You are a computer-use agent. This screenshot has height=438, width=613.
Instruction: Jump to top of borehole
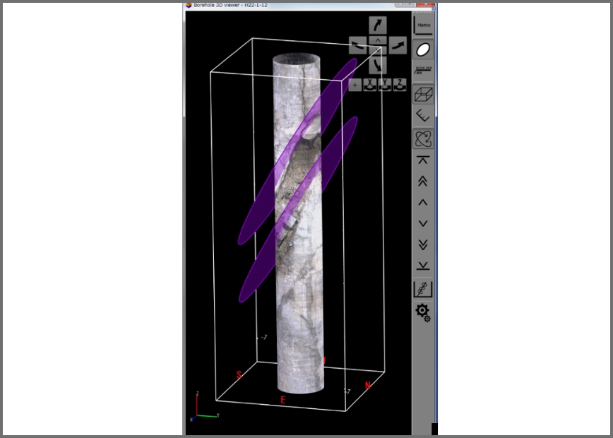423,160
